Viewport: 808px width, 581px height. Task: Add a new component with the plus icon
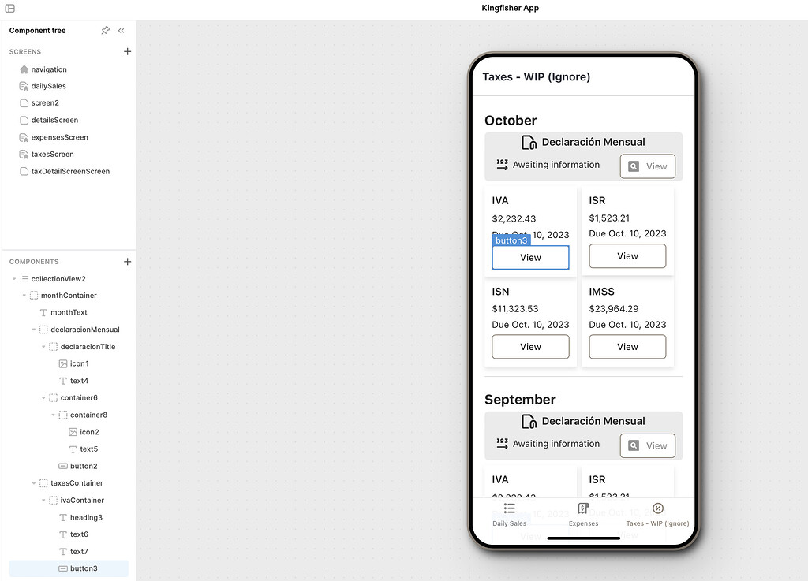(127, 261)
